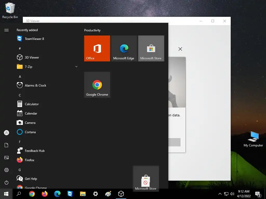Click the Power button in Start sidebar
Screen dimensions: 266x199
click(x=6, y=182)
